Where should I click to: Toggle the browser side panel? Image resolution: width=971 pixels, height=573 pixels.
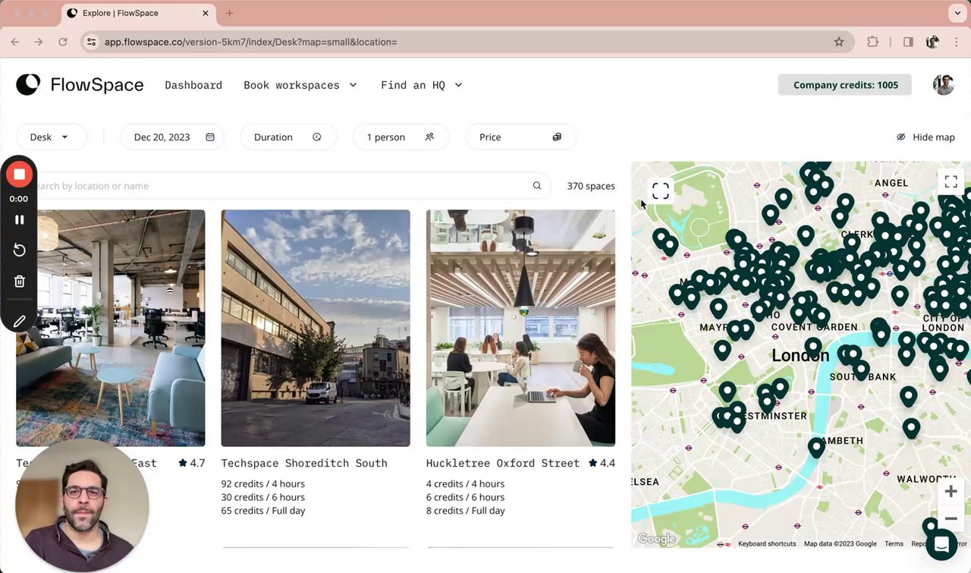[x=908, y=42]
